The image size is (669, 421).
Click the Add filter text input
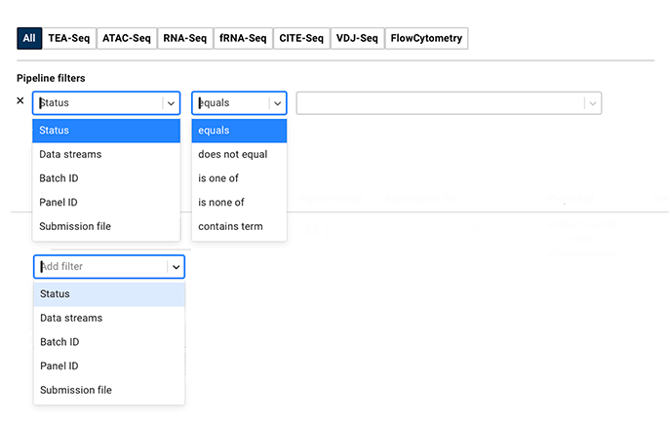coord(98,267)
